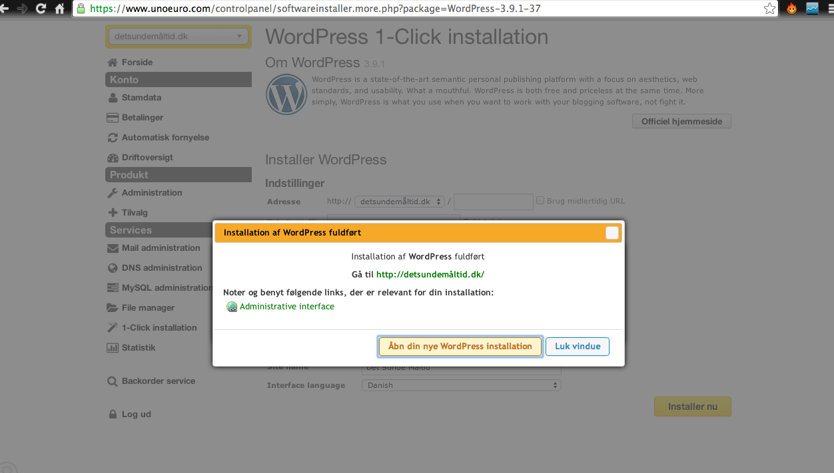834x473 pixels.
Task: Click the browser forward arrow
Action: (x=23, y=9)
